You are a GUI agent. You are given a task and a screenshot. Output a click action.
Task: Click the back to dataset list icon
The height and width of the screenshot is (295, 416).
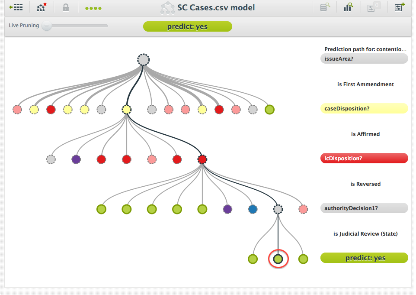click(x=16, y=7)
